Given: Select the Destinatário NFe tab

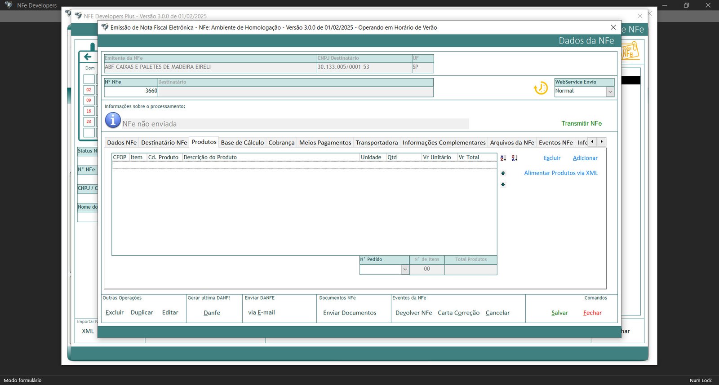Looking at the screenshot, I should tap(164, 143).
